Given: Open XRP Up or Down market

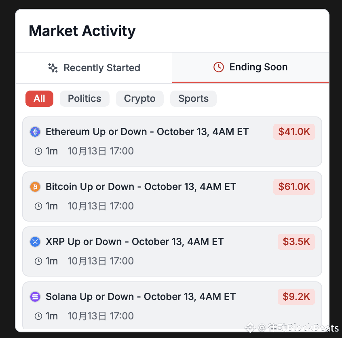Looking at the screenshot, I should coord(135,242).
